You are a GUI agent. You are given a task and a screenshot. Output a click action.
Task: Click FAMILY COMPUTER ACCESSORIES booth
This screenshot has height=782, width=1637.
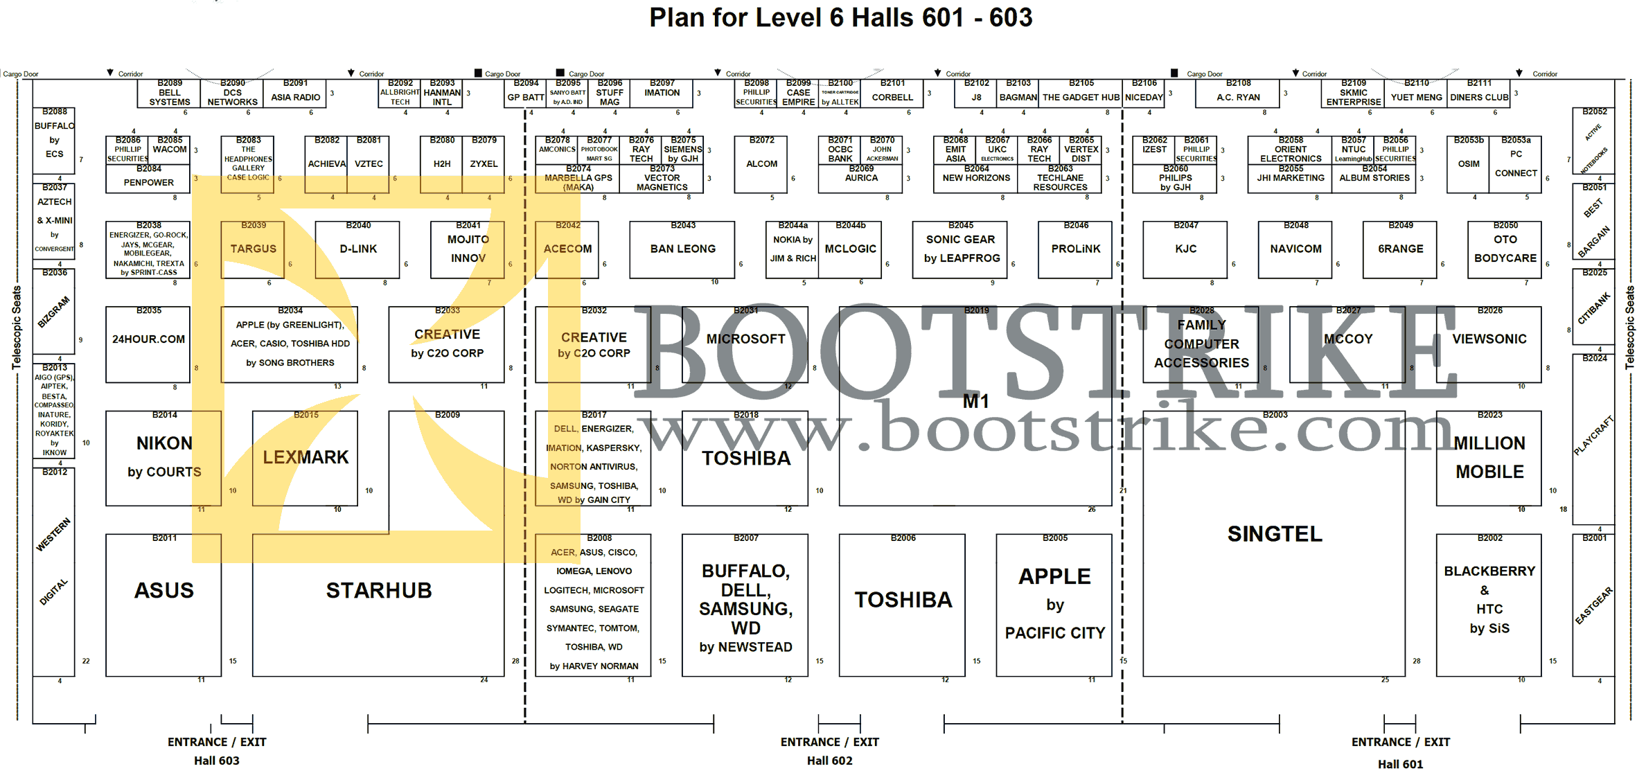(1201, 344)
